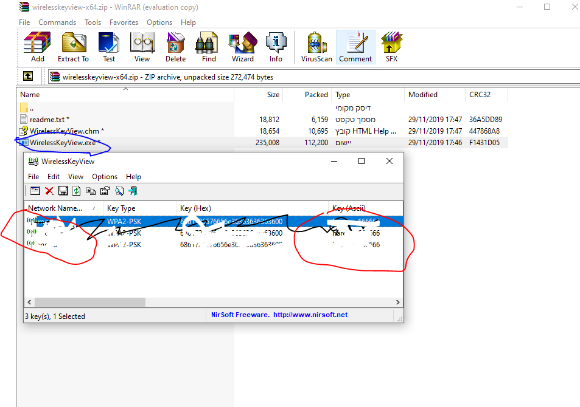
Task: Sort WinRAR list by Name column
Action: (126, 95)
